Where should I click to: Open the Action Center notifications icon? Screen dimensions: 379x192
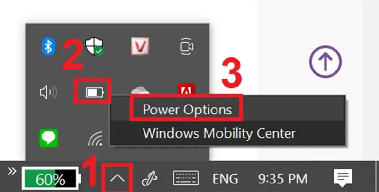pyautogui.click(x=343, y=178)
